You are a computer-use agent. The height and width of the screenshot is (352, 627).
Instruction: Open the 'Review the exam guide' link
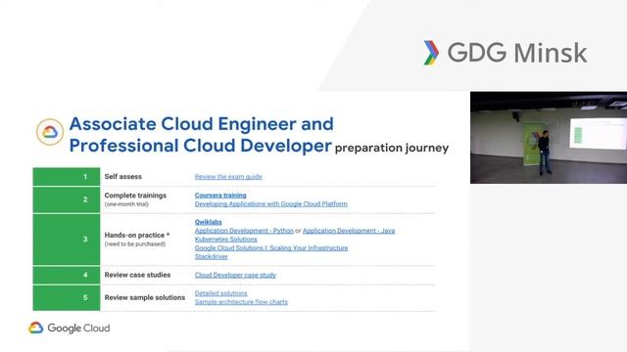coord(228,176)
